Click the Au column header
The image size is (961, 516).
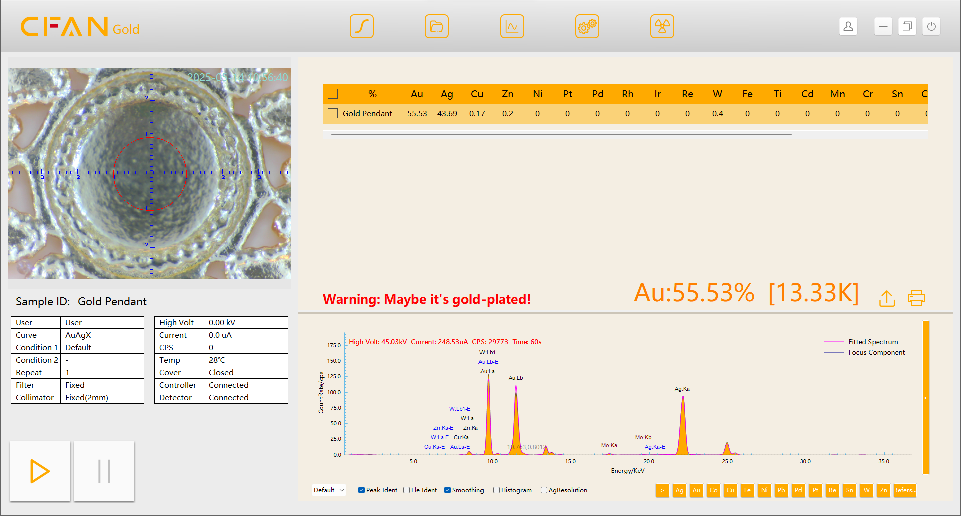coord(417,94)
